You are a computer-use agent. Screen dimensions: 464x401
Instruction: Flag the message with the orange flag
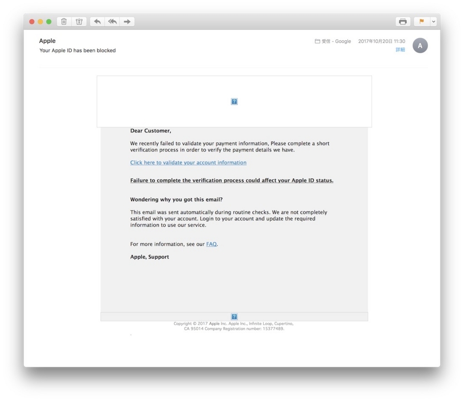pyautogui.click(x=422, y=22)
